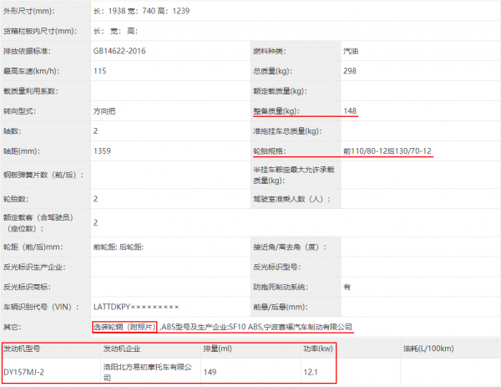
Task: Select the 轮胎规格 label
Action: pos(270,151)
